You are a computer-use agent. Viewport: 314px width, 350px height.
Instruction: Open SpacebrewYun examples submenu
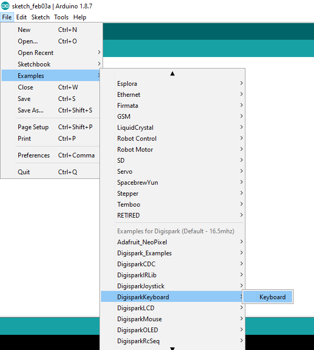tap(172, 183)
